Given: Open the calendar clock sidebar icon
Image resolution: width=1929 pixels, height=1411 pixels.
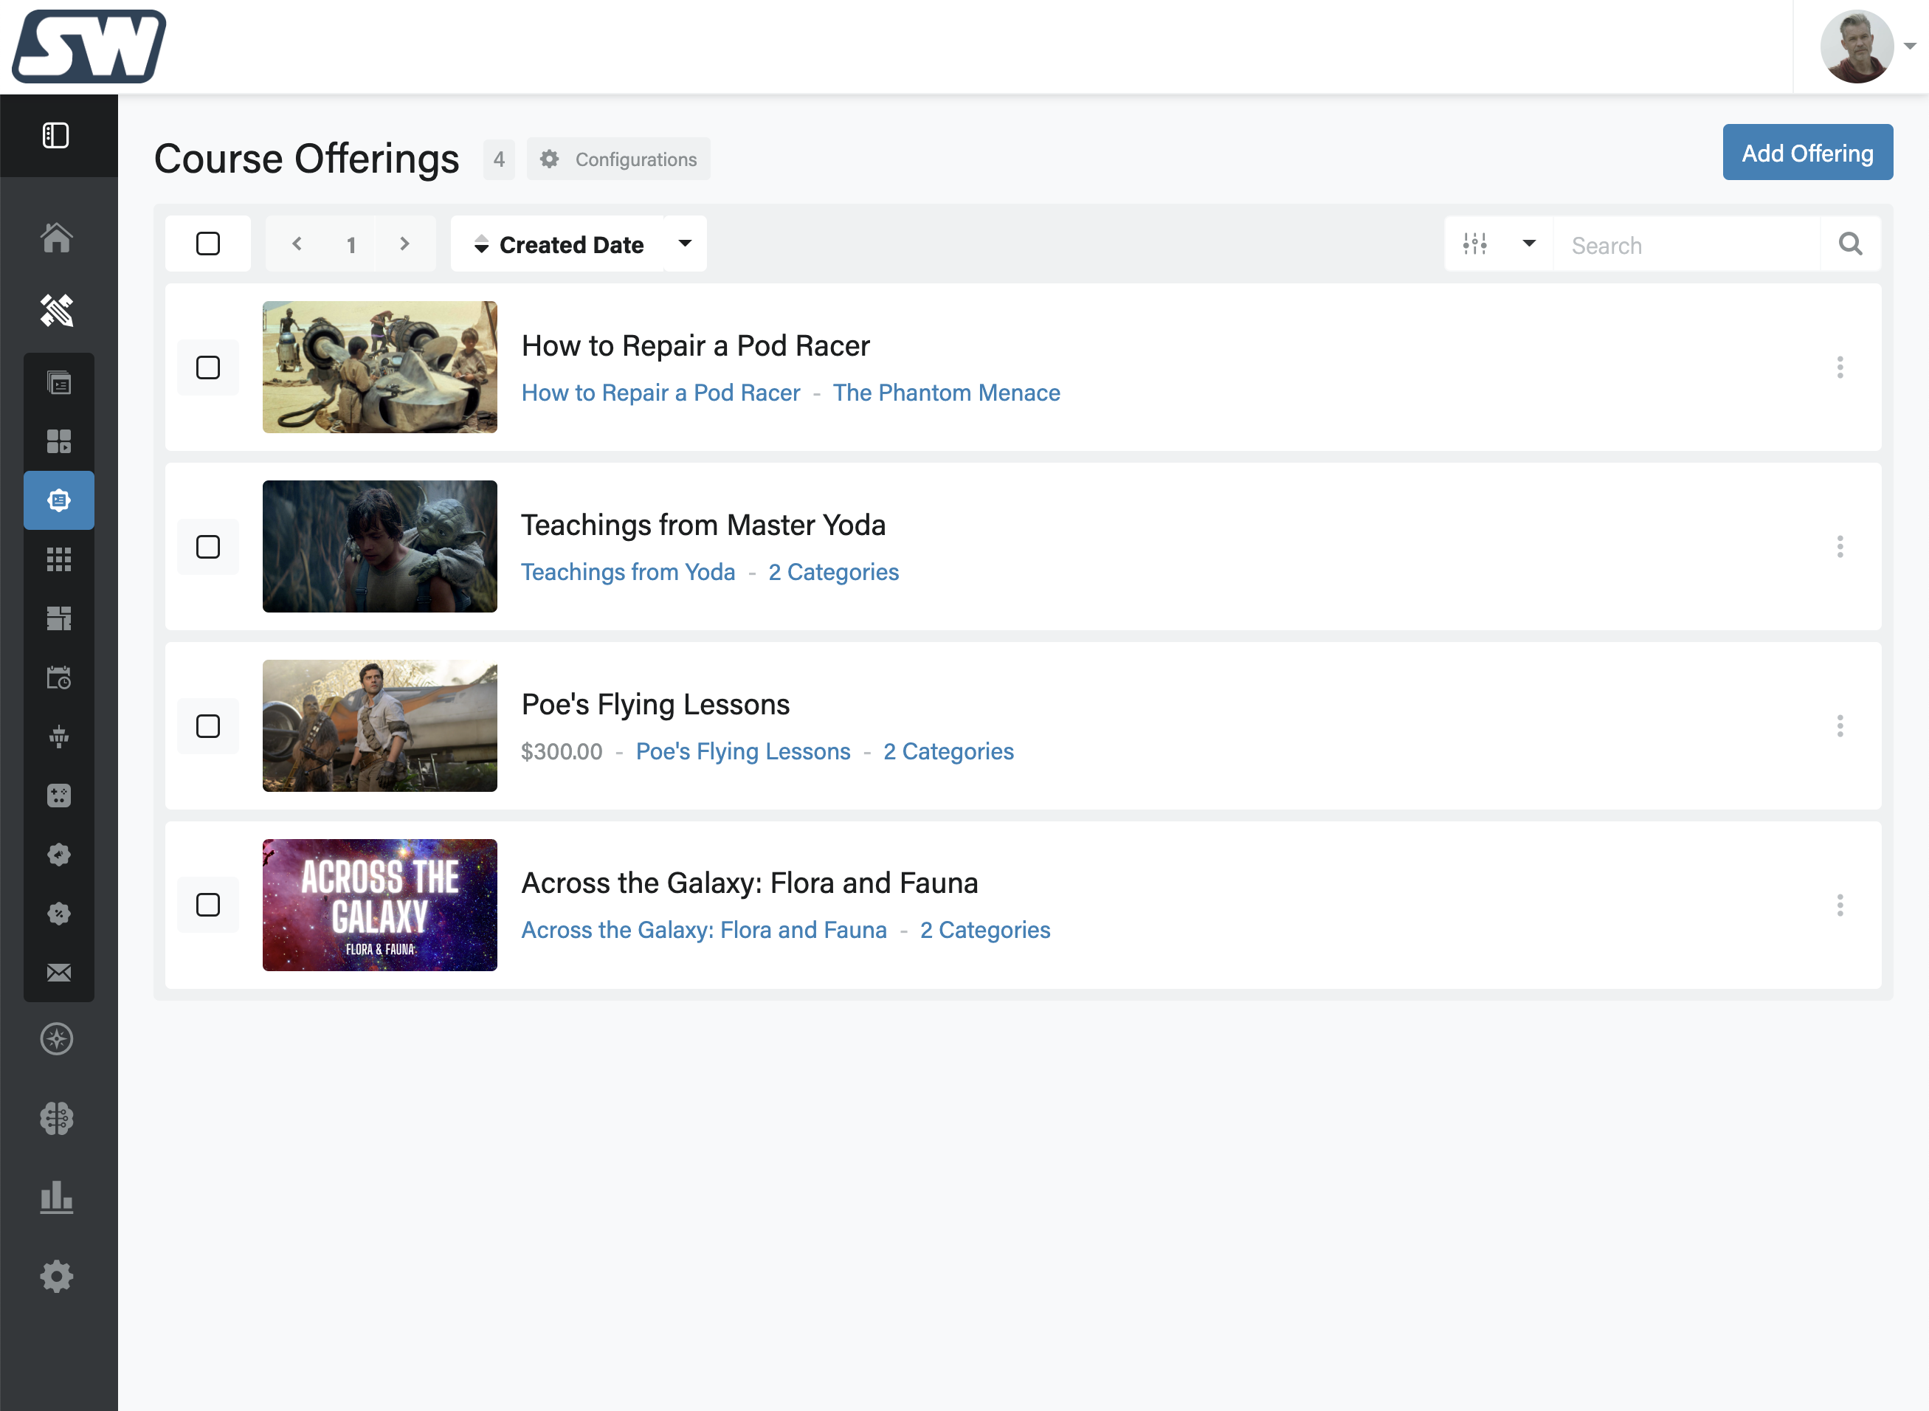Looking at the screenshot, I should pos(59,678).
